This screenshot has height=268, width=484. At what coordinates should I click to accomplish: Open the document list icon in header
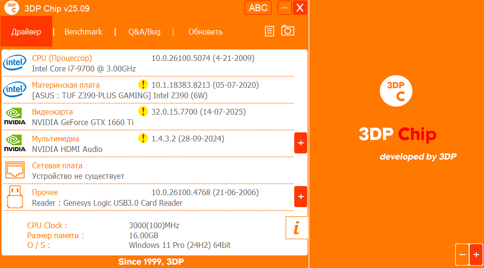point(270,31)
